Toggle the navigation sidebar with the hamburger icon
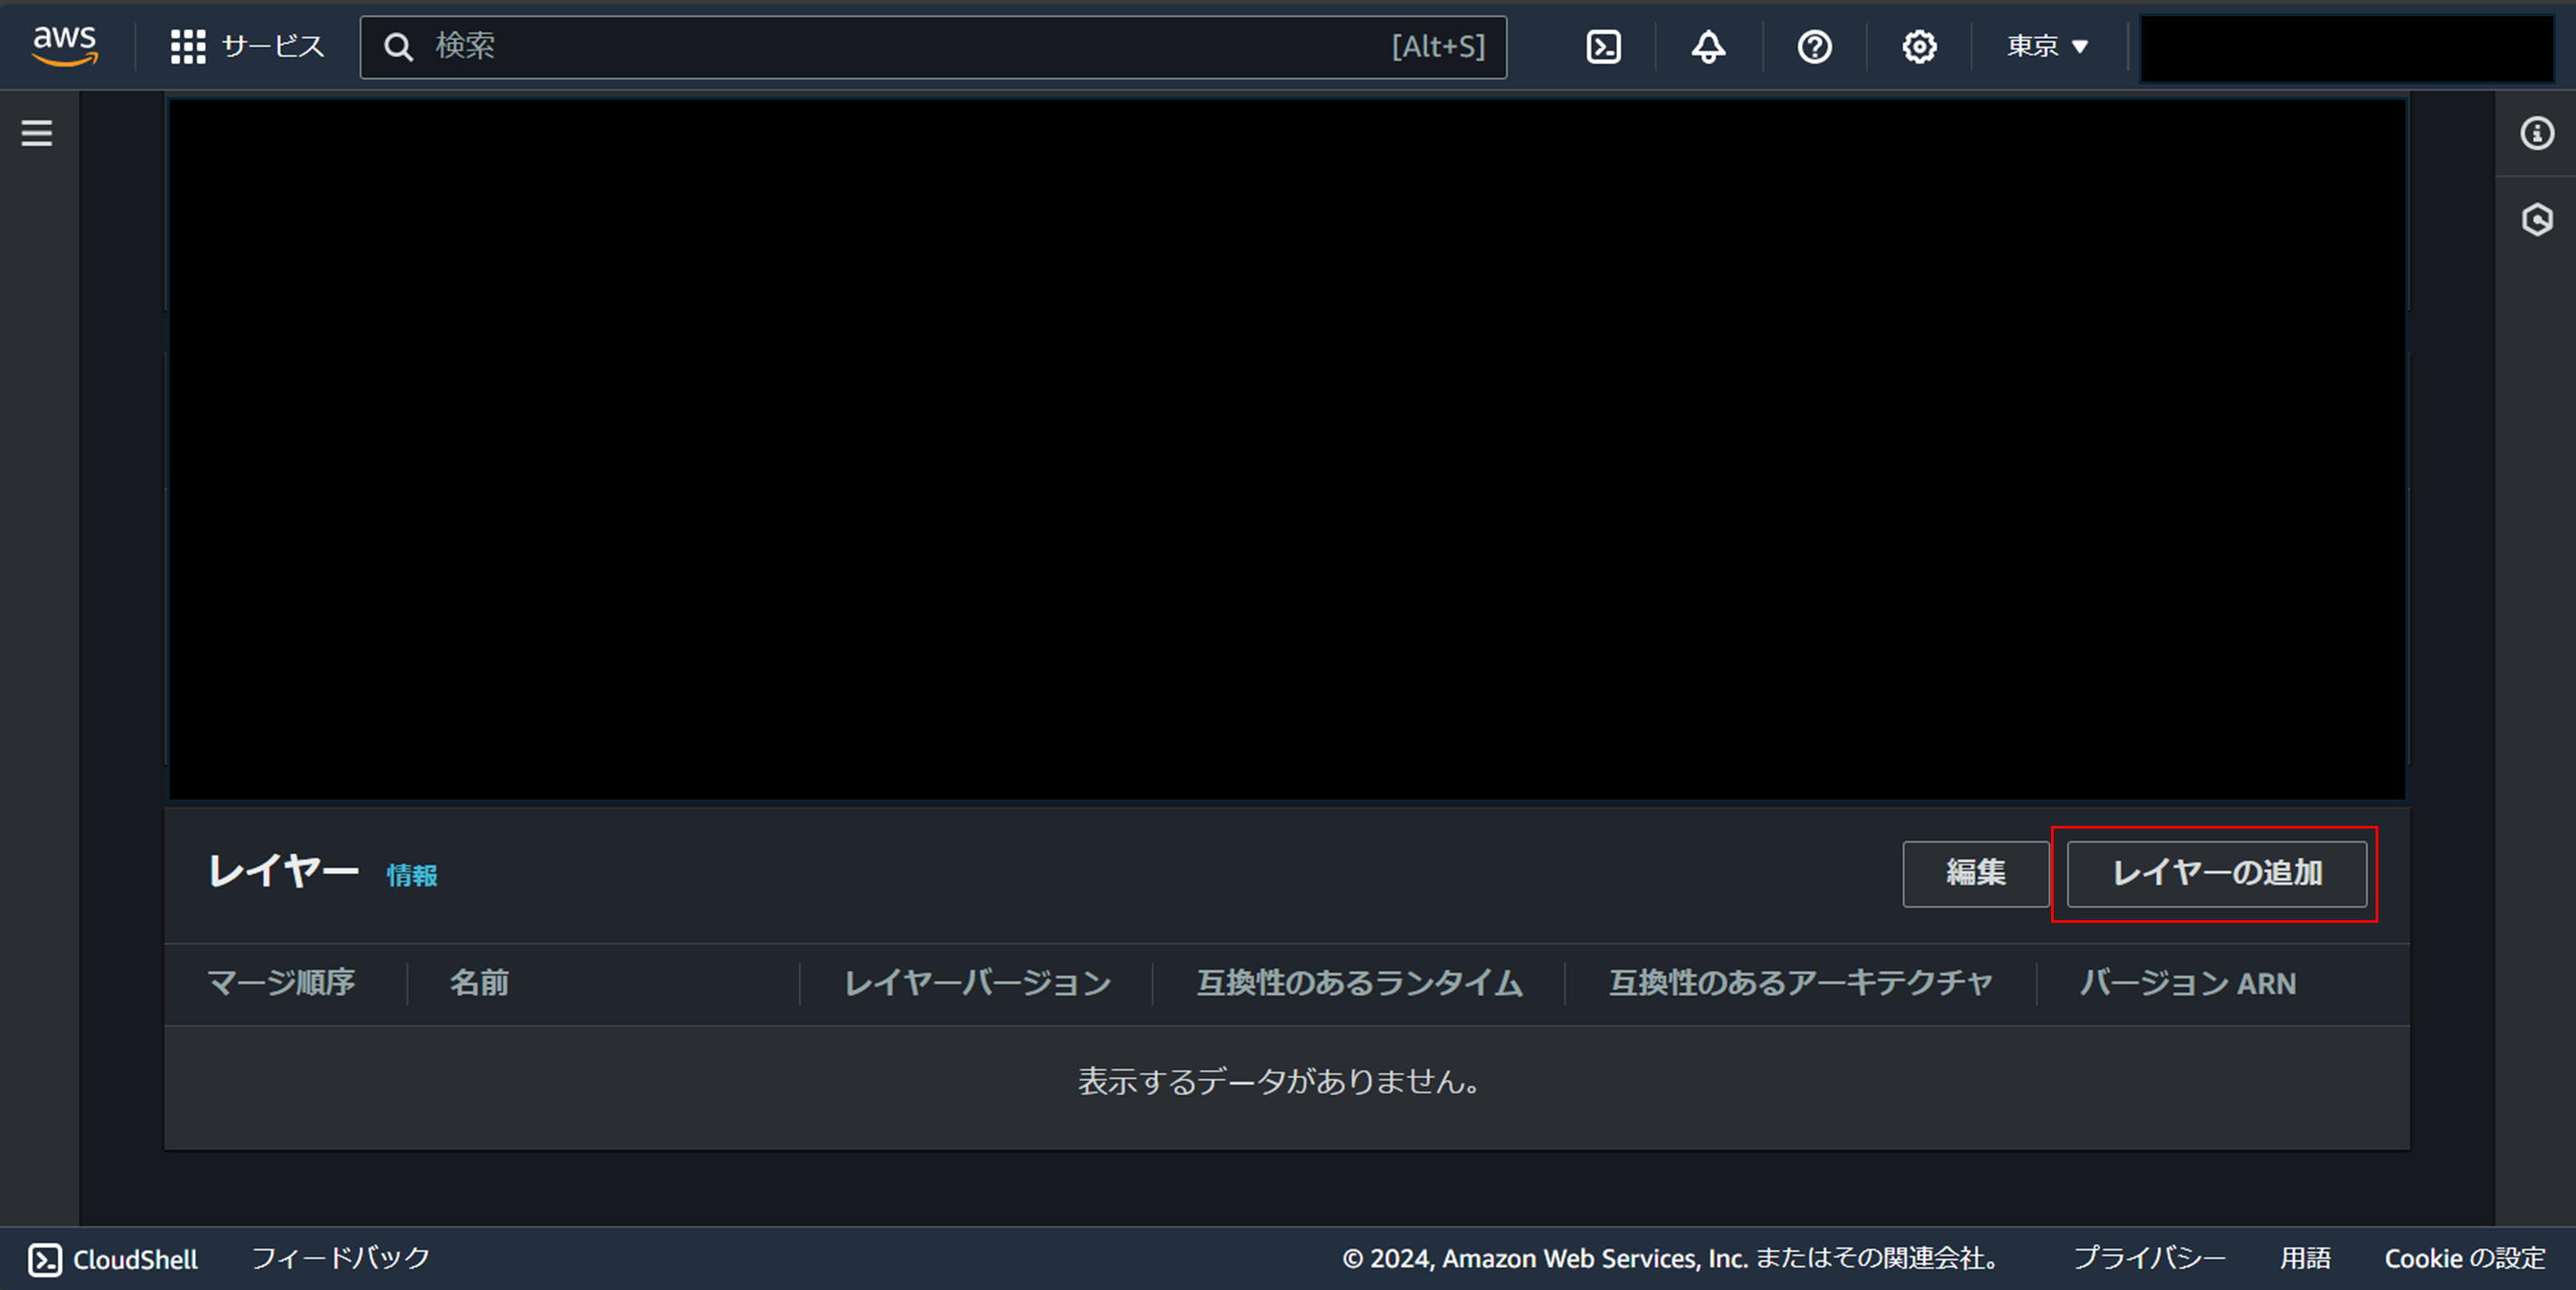The image size is (2576, 1290). tap(37, 132)
